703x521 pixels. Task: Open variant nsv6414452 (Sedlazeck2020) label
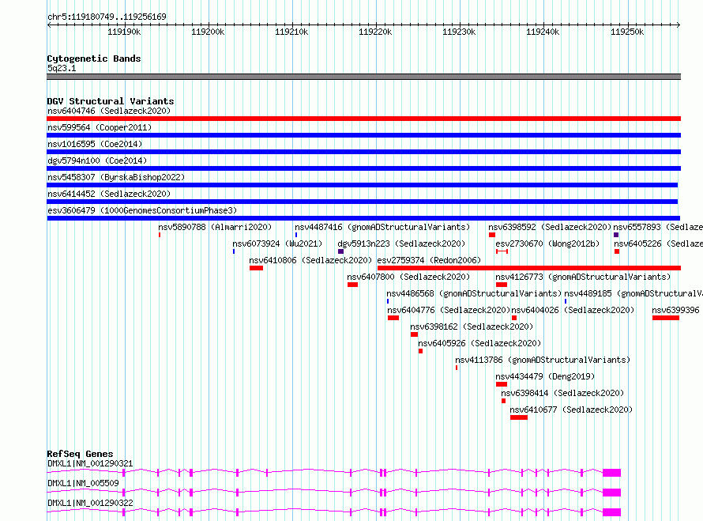[109, 194]
